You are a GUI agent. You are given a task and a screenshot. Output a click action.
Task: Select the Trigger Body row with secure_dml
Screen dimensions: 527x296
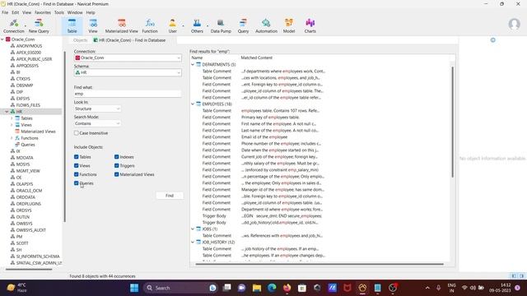[x=262, y=215]
